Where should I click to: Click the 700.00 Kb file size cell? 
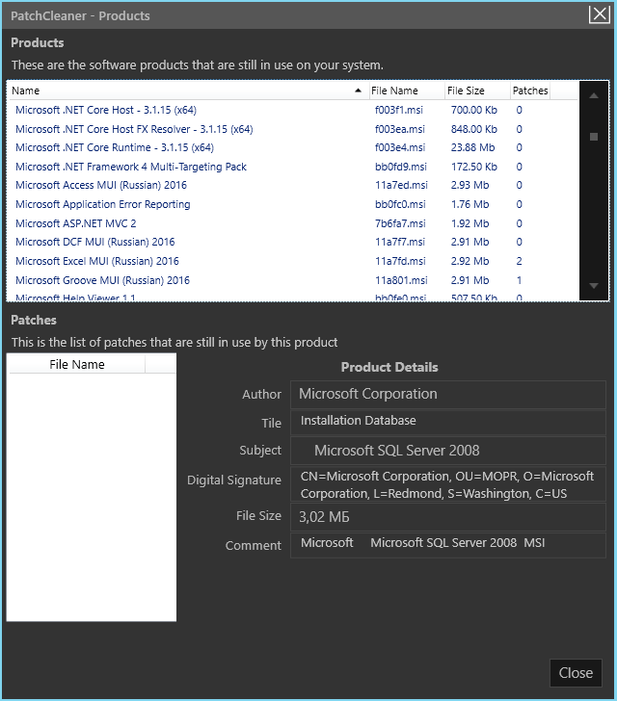(473, 110)
